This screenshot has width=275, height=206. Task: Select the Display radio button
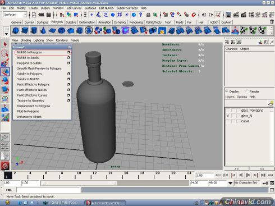coord(227,91)
